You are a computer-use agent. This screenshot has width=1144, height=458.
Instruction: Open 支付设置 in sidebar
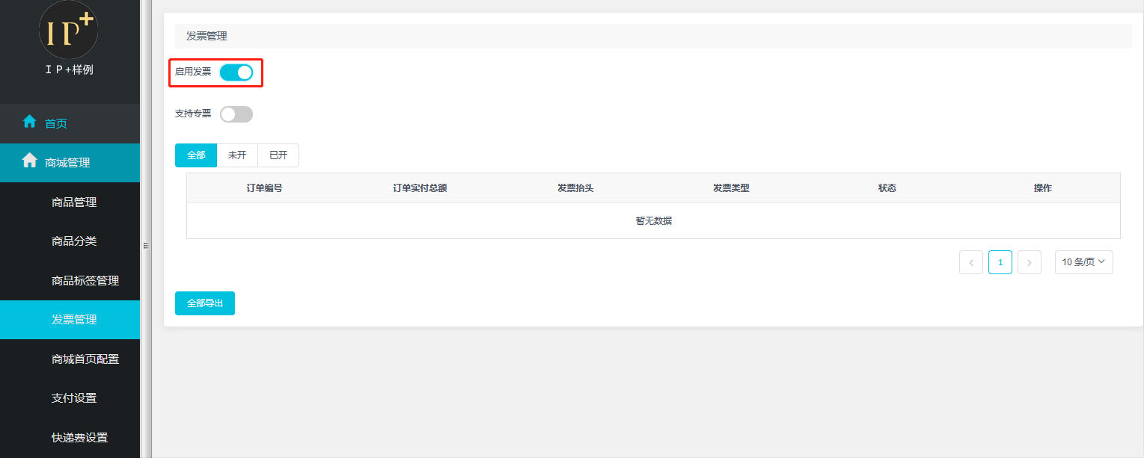point(74,398)
